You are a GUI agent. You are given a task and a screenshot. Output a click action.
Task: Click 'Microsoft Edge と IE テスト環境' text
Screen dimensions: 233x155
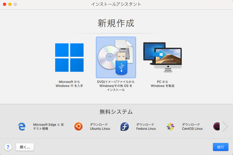click(x=48, y=127)
